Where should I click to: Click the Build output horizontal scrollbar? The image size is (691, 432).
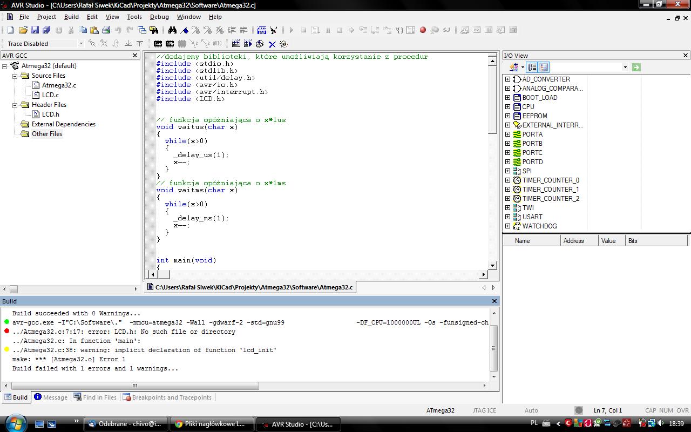pos(135,386)
